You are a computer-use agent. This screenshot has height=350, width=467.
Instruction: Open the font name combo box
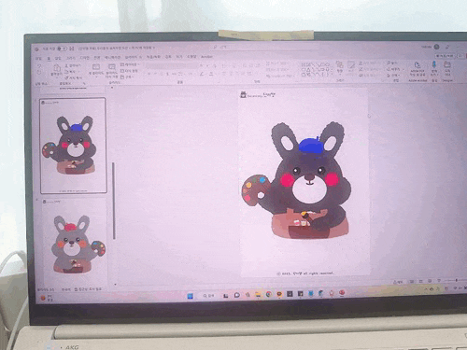[171, 65]
